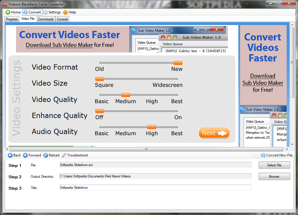Click the vertical scrollbar down arrow
The image size is (298, 215).
[x=292, y=144]
